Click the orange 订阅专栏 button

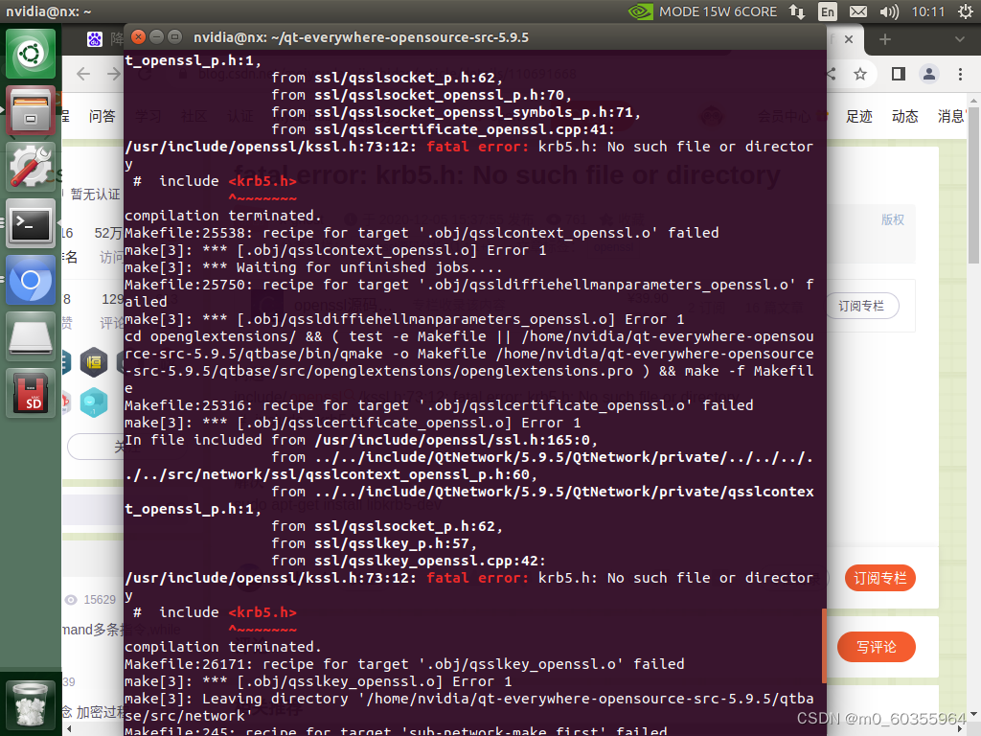tap(880, 578)
